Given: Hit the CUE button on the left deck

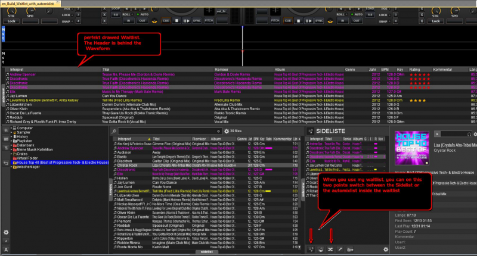Looking at the screenshot, I should tap(166, 21).
